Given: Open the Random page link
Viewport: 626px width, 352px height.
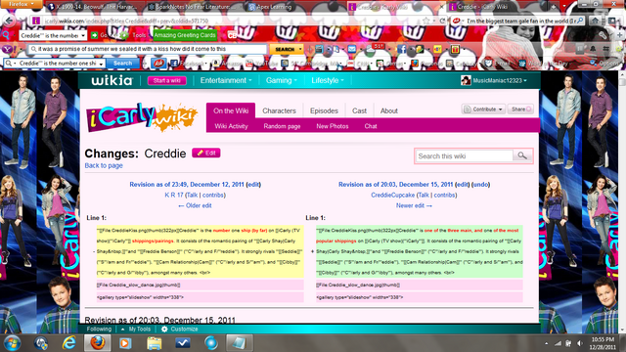Looking at the screenshot, I should pos(282,126).
